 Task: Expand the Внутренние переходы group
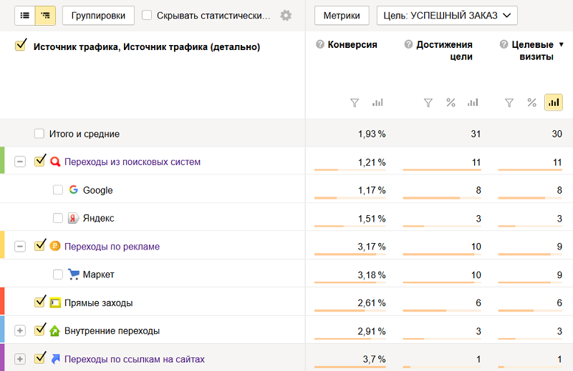coord(20,330)
